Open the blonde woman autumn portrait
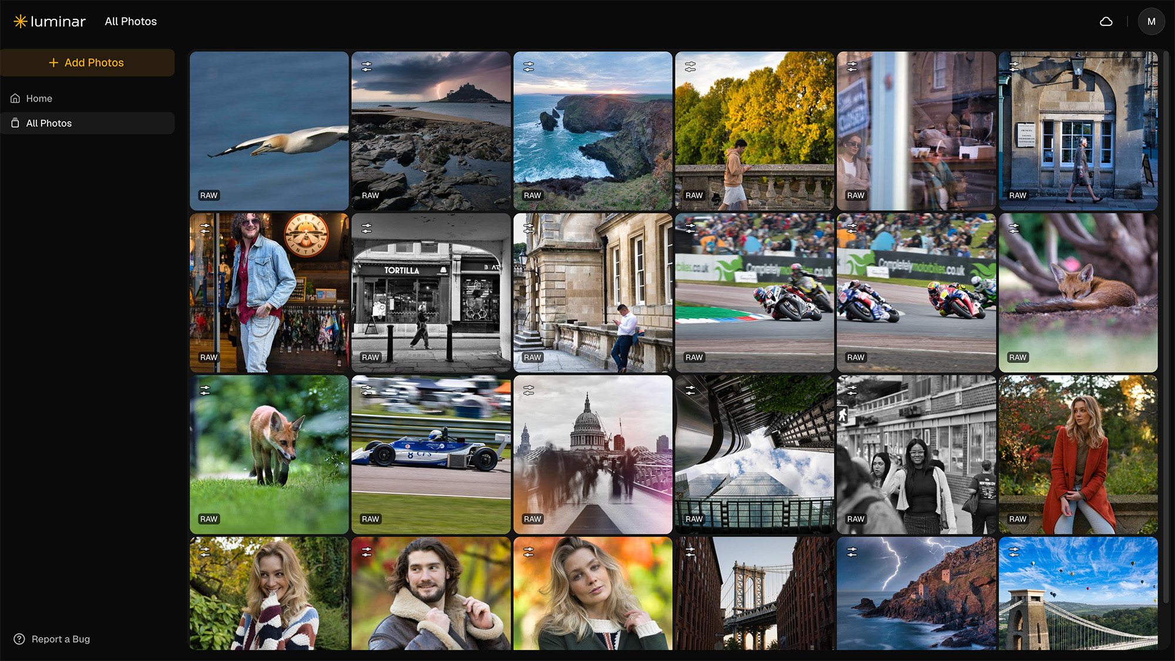This screenshot has width=1175, height=661. [x=593, y=593]
